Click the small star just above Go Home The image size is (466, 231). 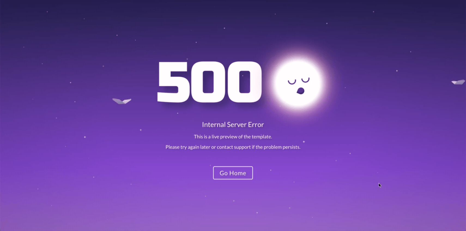tap(210, 165)
